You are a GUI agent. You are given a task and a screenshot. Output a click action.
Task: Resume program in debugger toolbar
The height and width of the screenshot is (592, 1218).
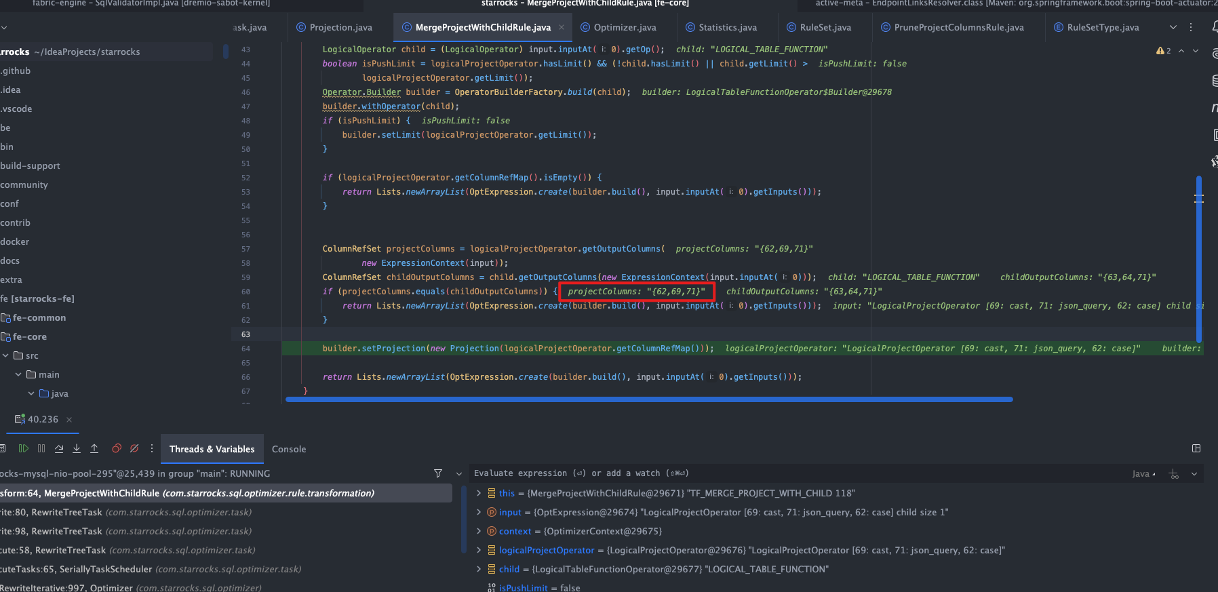[x=24, y=449]
